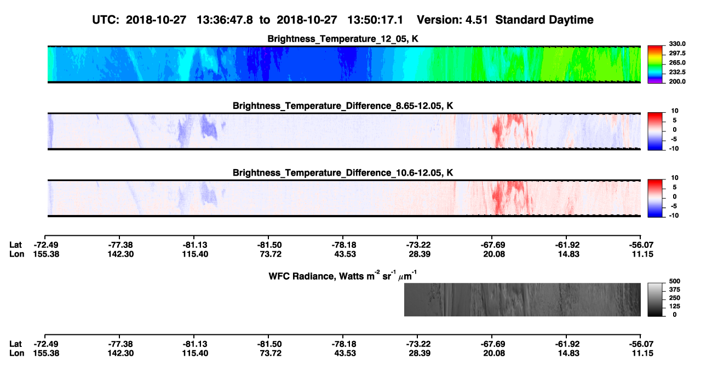Click the 265.0 colorbar tick label
The width and height of the screenshot is (712, 365).
pyautogui.click(x=677, y=62)
